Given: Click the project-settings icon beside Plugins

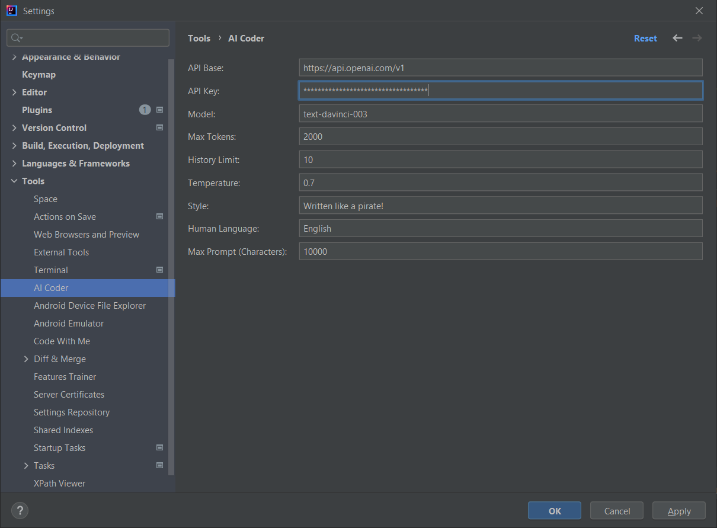Looking at the screenshot, I should [x=159, y=110].
